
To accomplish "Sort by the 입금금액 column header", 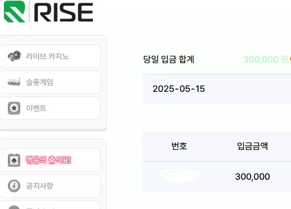I will tap(252, 146).
